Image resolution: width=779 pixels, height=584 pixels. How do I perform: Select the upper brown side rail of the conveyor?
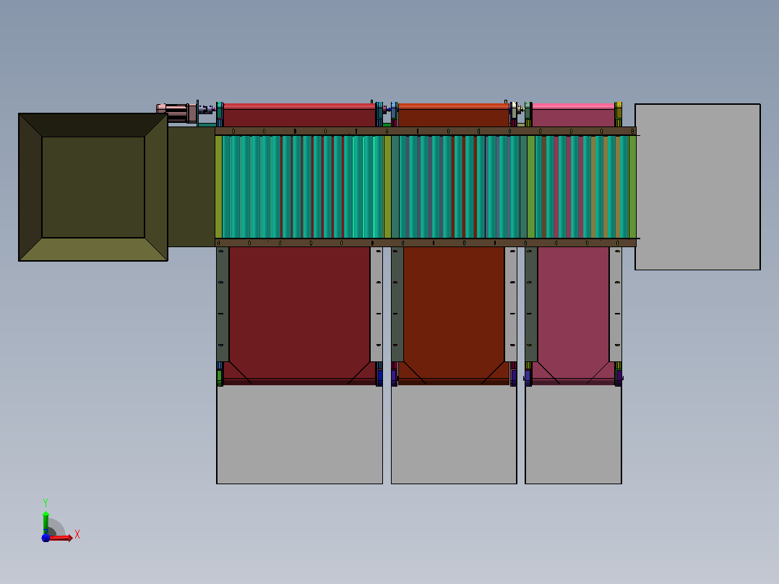coord(426,132)
